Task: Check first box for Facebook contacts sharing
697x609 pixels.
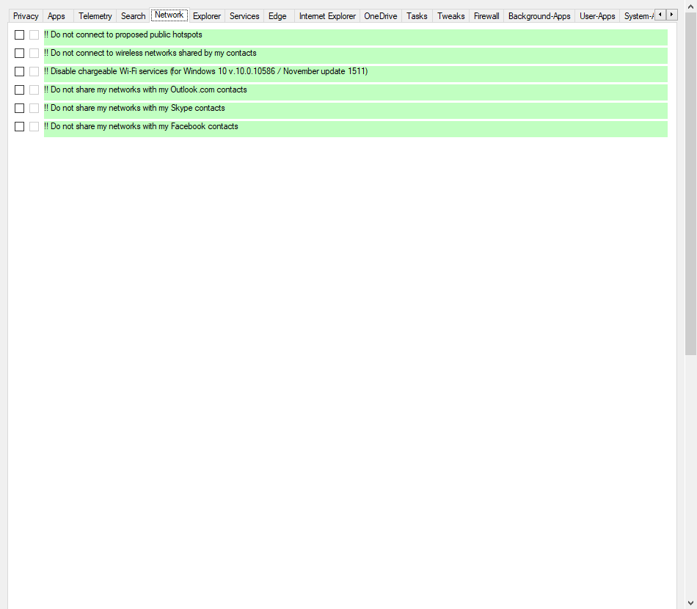Action: tap(19, 127)
